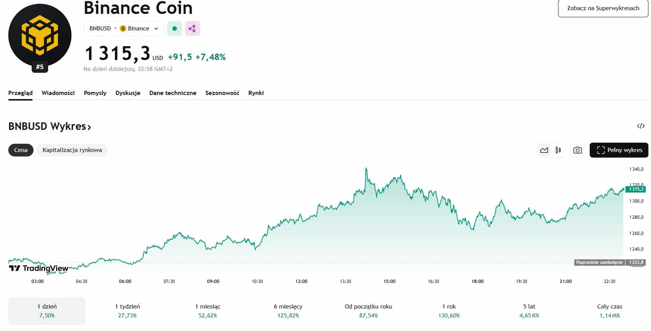Click the embed code icon
This screenshot has width=651, height=331.
(640, 126)
